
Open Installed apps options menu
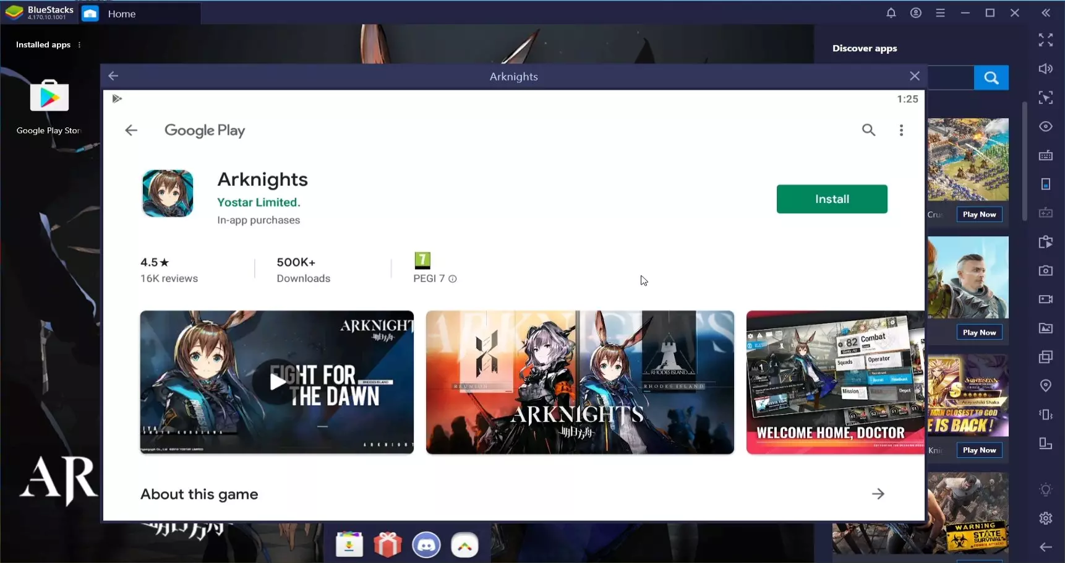click(80, 45)
